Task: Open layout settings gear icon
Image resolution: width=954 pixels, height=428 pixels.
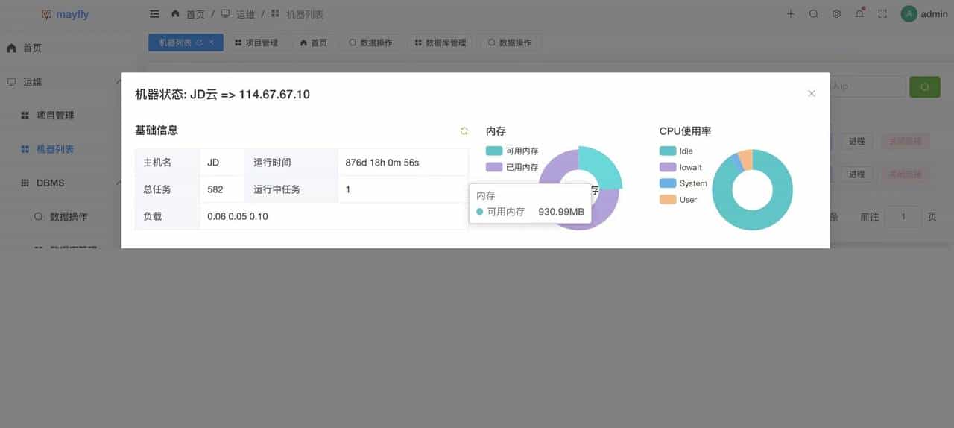Action: coord(837,14)
